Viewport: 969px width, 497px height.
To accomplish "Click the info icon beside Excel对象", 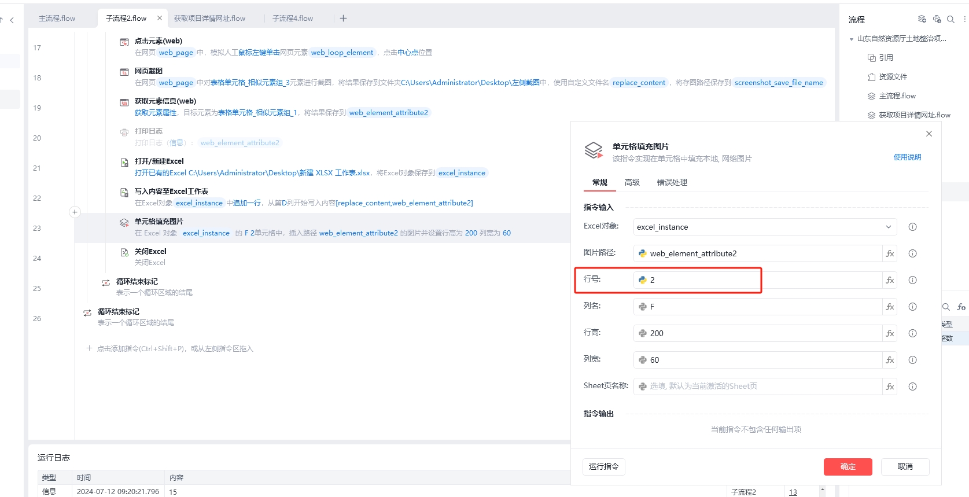I will [912, 227].
